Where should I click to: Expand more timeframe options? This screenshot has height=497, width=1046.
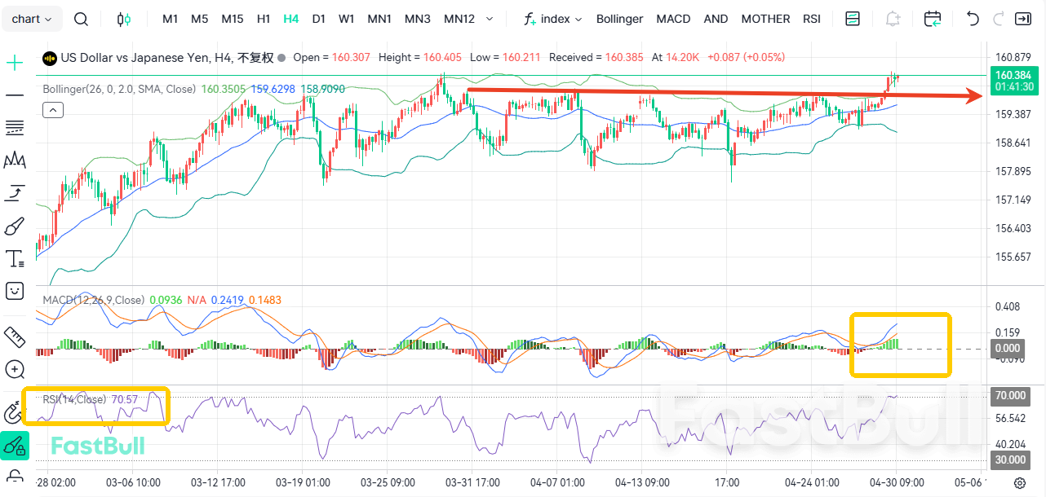click(489, 19)
